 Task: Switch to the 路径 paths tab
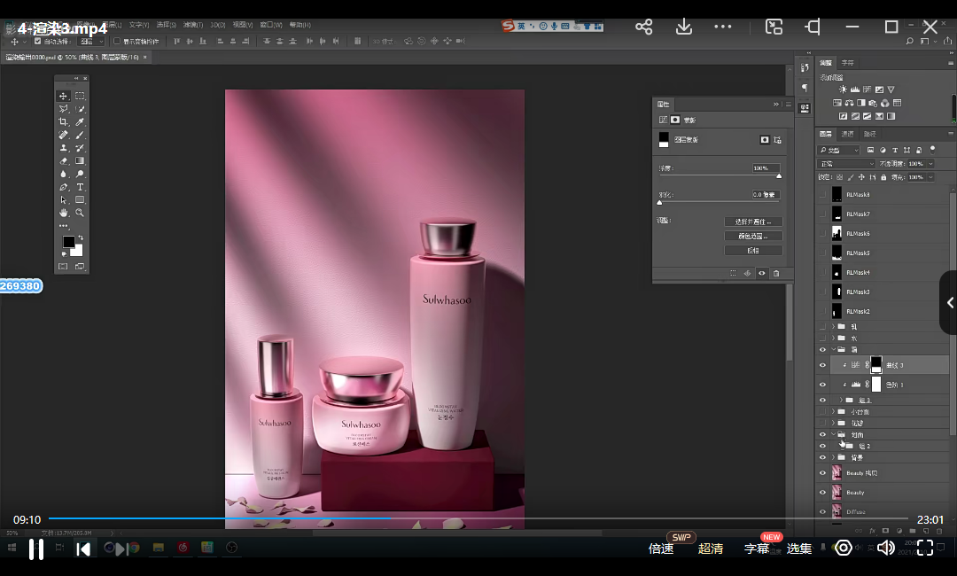[x=870, y=134]
